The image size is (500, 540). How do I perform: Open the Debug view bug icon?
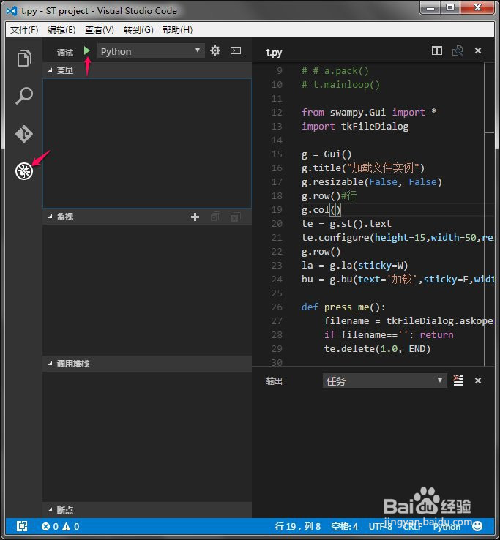point(24,171)
